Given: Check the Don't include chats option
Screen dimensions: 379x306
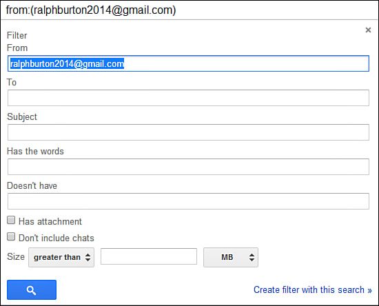Looking at the screenshot, I should coord(11,236).
